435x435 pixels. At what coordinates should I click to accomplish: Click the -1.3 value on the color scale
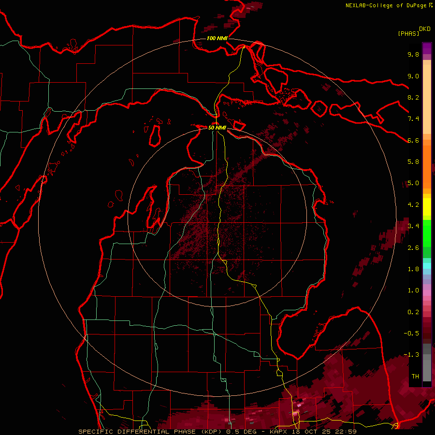click(x=411, y=355)
